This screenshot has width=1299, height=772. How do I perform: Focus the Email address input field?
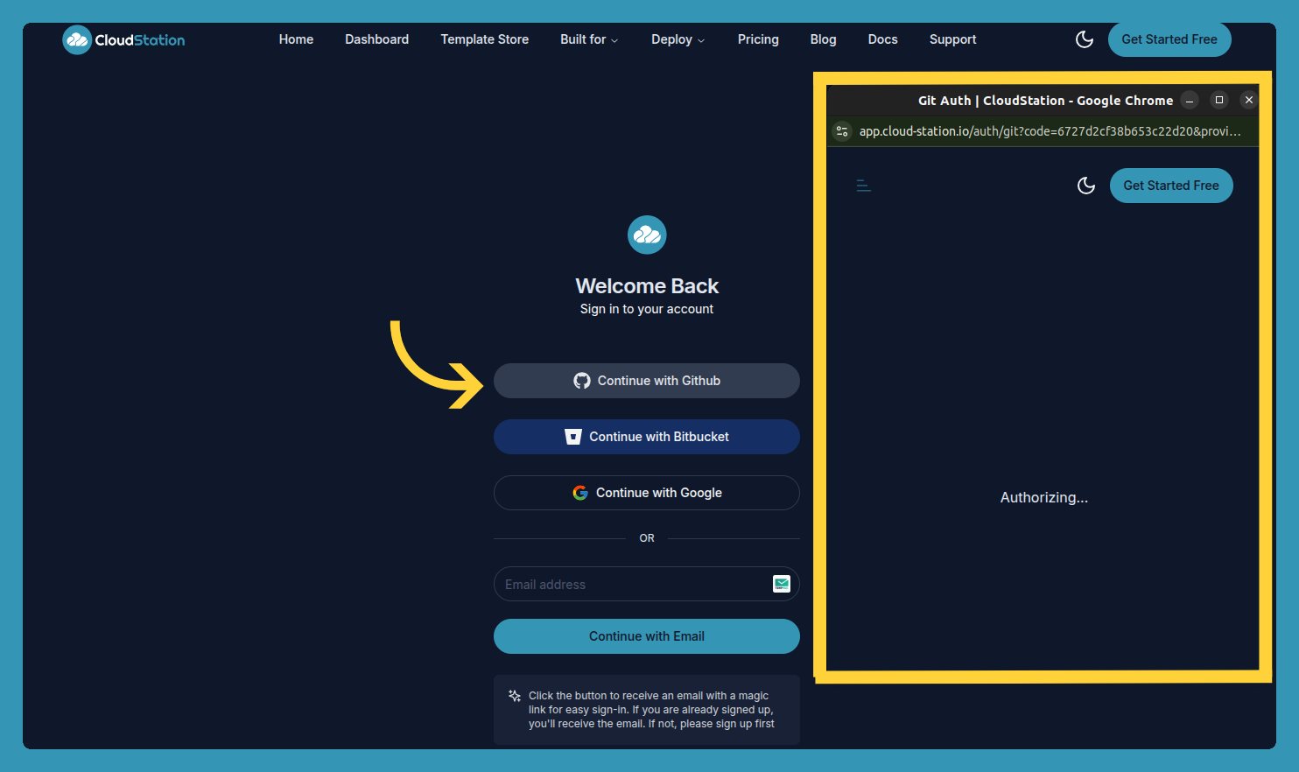(647, 584)
